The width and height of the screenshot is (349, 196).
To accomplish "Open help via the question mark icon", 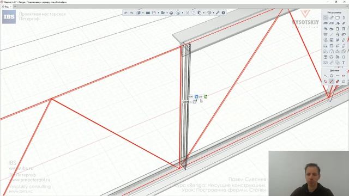I will [x=223, y=13].
